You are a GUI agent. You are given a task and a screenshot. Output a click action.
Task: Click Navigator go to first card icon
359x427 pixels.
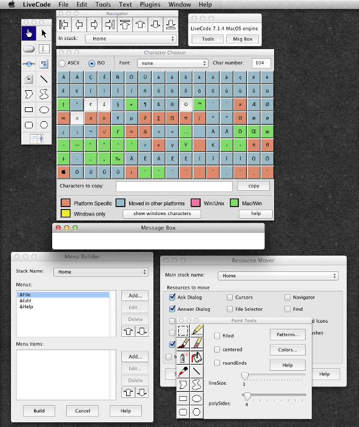click(x=64, y=24)
